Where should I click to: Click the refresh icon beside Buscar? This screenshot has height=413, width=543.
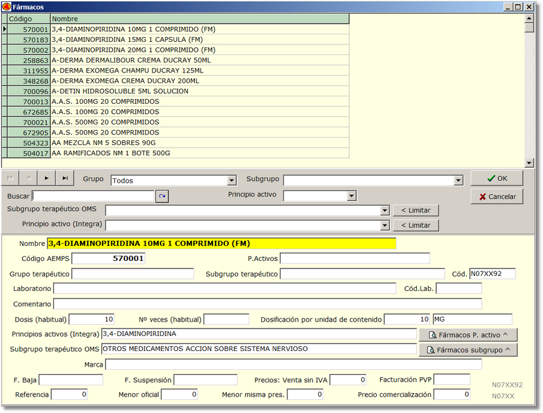(x=162, y=196)
